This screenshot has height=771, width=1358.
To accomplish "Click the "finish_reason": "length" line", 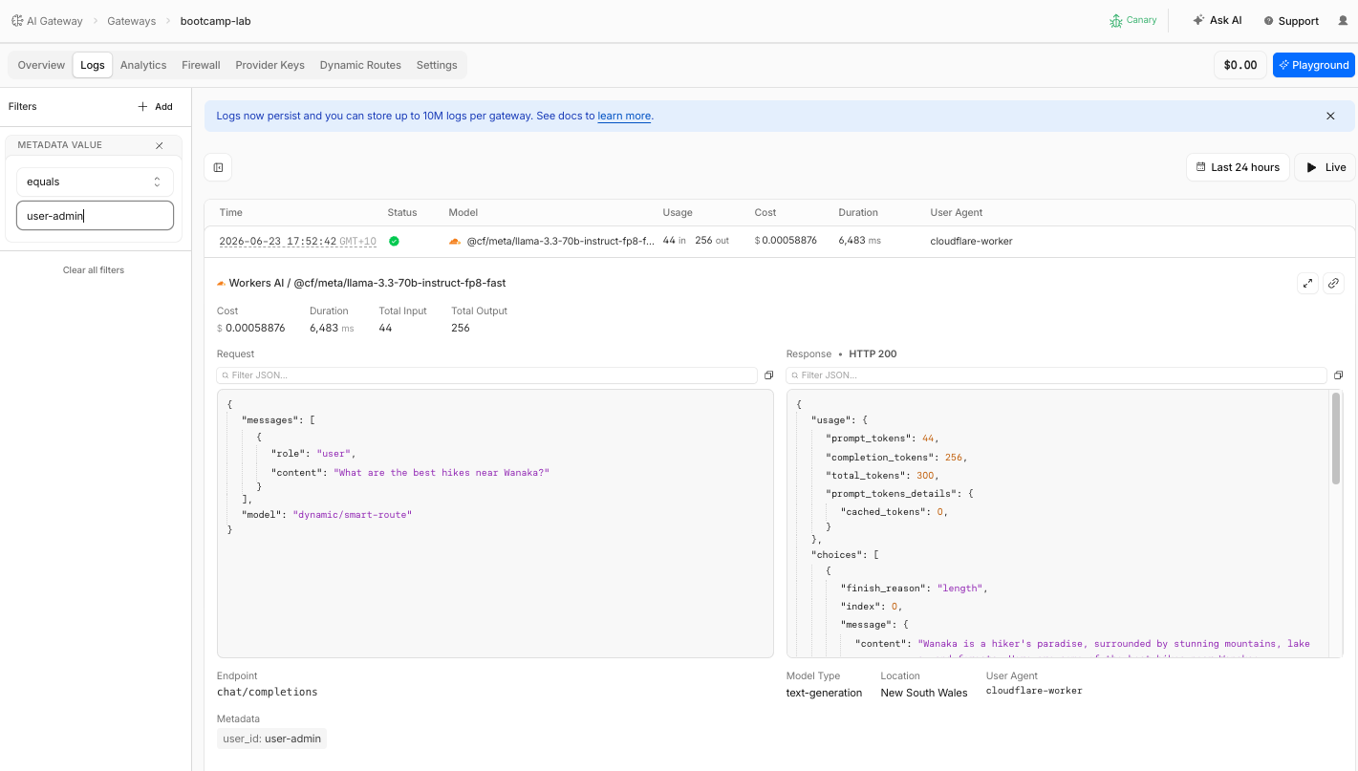I will click(914, 589).
